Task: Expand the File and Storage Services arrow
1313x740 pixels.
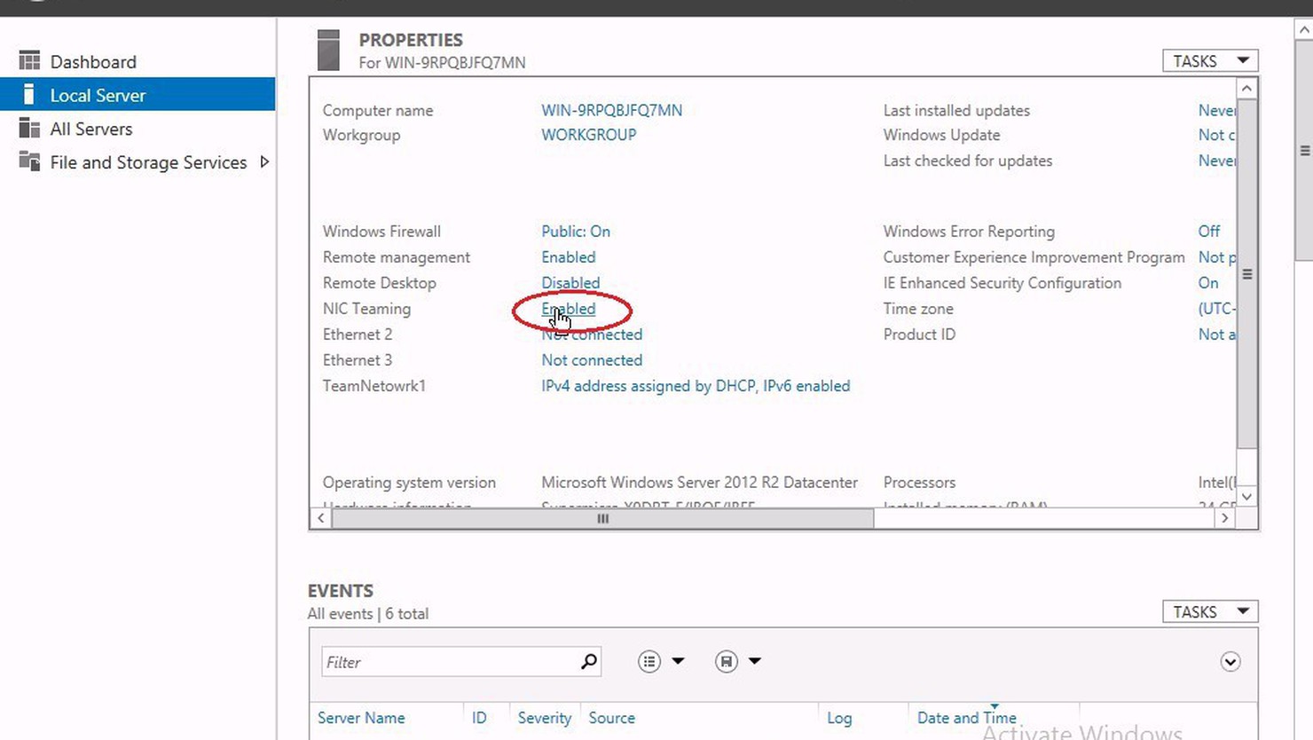Action: (x=264, y=161)
